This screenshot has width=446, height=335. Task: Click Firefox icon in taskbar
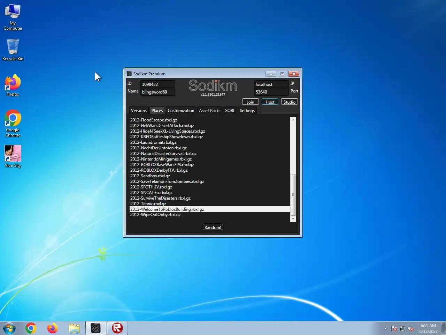(52, 328)
